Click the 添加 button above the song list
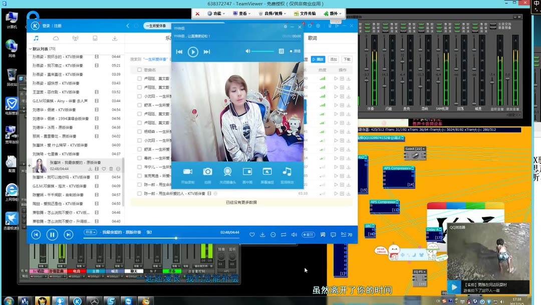The width and height of the screenshot is (541, 305). pos(333,59)
